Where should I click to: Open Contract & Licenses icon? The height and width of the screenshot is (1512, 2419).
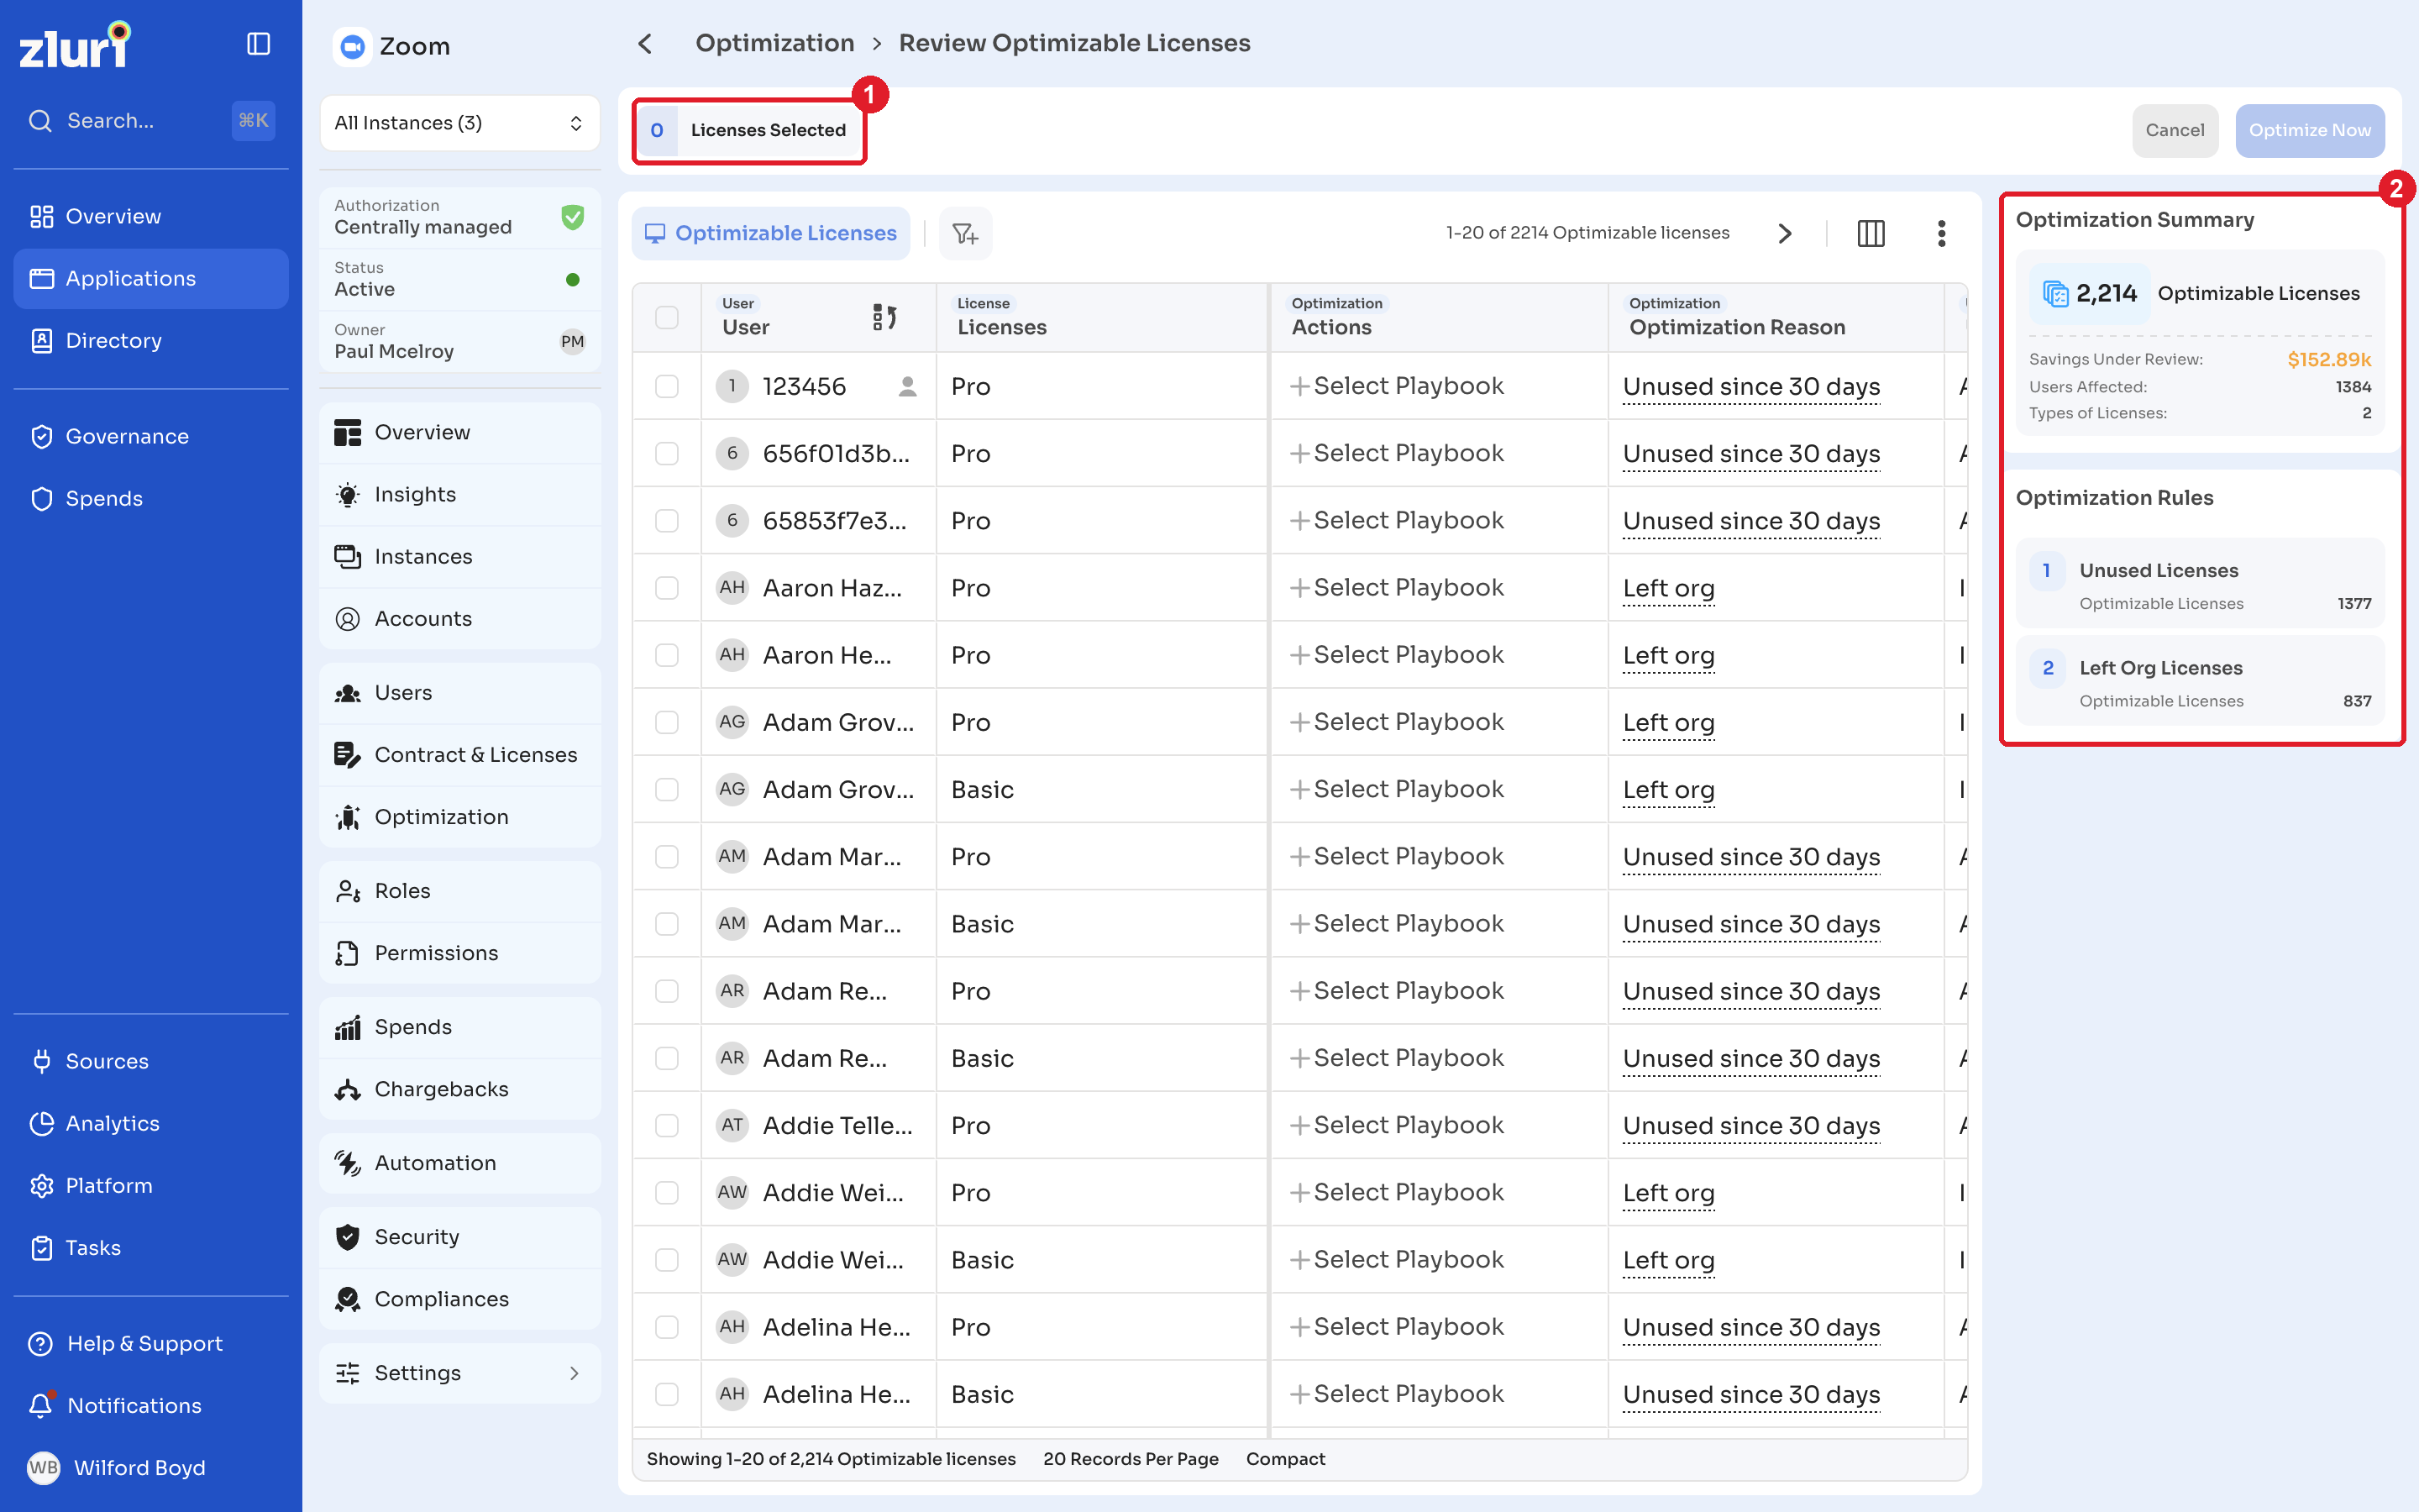[348, 754]
